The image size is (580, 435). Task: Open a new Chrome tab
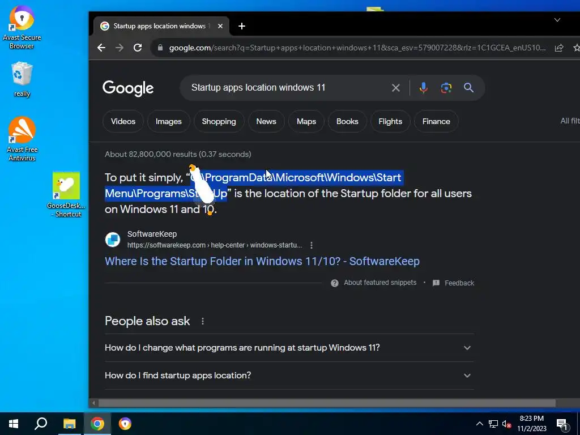[x=241, y=26]
